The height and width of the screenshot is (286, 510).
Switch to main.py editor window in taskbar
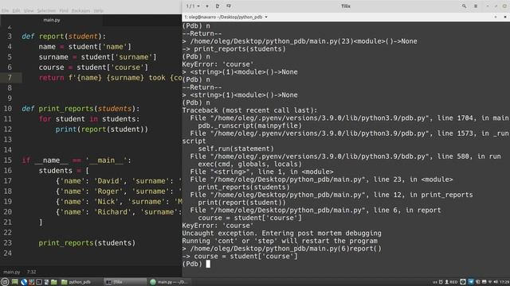pyautogui.click(x=169, y=282)
